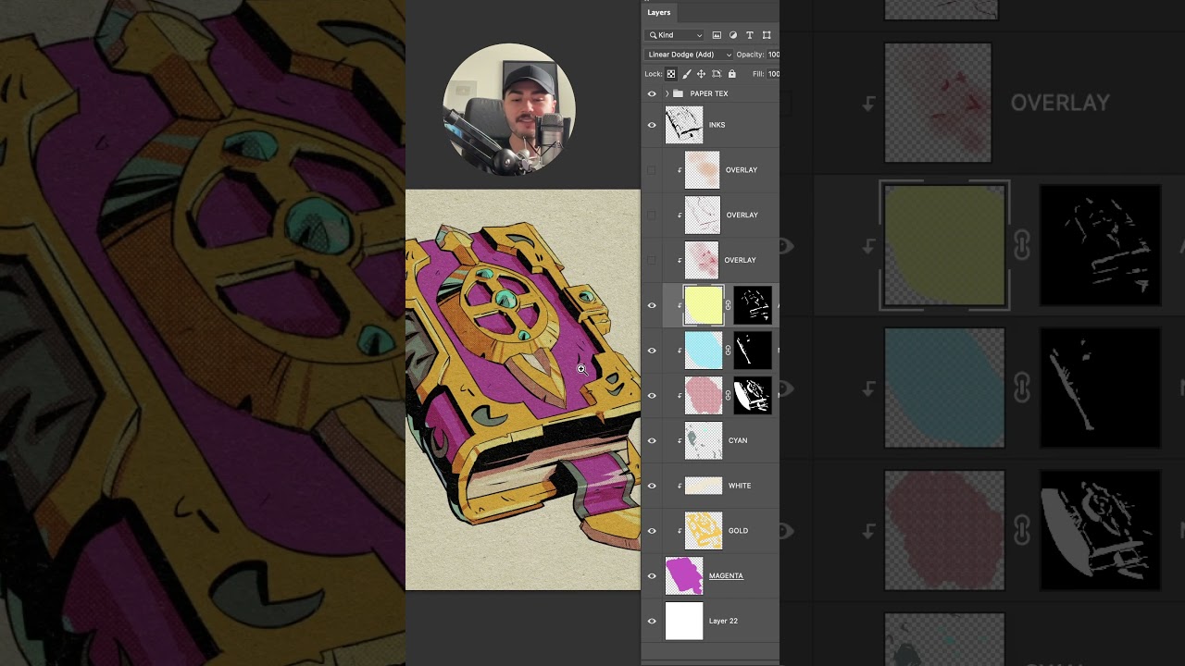
Task: Select the third OVERLAY layer thumbnail, red smudge
Action: (x=702, y=260)
